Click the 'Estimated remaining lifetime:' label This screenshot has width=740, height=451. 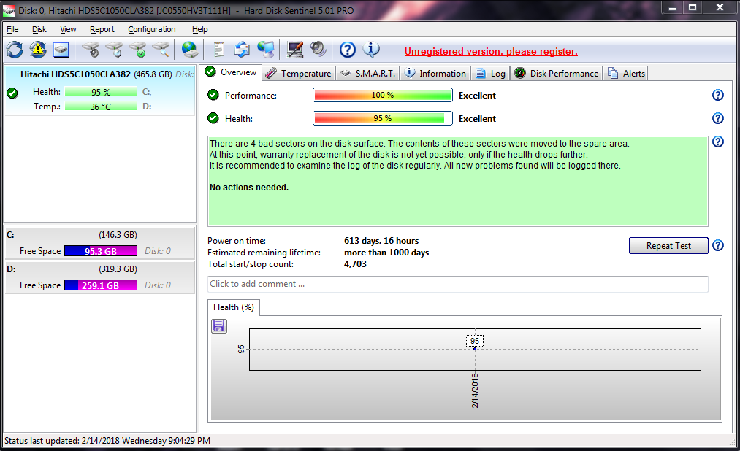(264, 253)
